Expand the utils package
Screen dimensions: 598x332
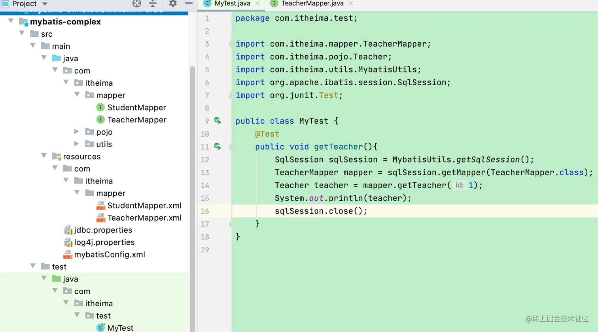77,144
